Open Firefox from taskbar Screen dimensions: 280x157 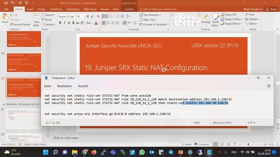[94, 152]
